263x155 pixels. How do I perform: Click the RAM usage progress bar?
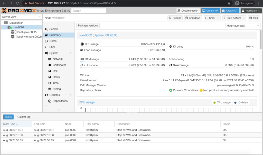coord(123,62)
